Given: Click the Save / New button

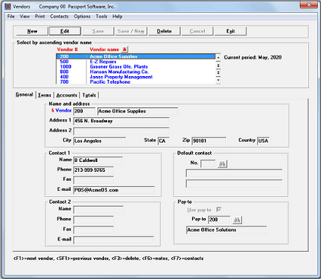Looking at the screenshot, I should (x=131, y=31).
